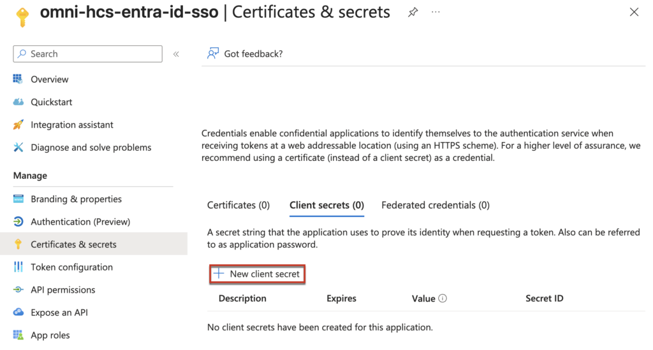Switch to the Federated credentials (0) tab
The height and width of the screenshot is (350, 653).
[x=436, y=206]
